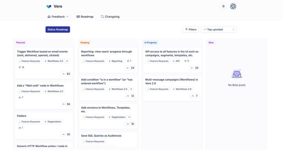
Task: Click +1 tag on 'is in a workflow' card
Action: [x=131, y=89]
